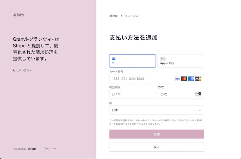
Task: Click the CVC card hint icon
Action: 198,94
